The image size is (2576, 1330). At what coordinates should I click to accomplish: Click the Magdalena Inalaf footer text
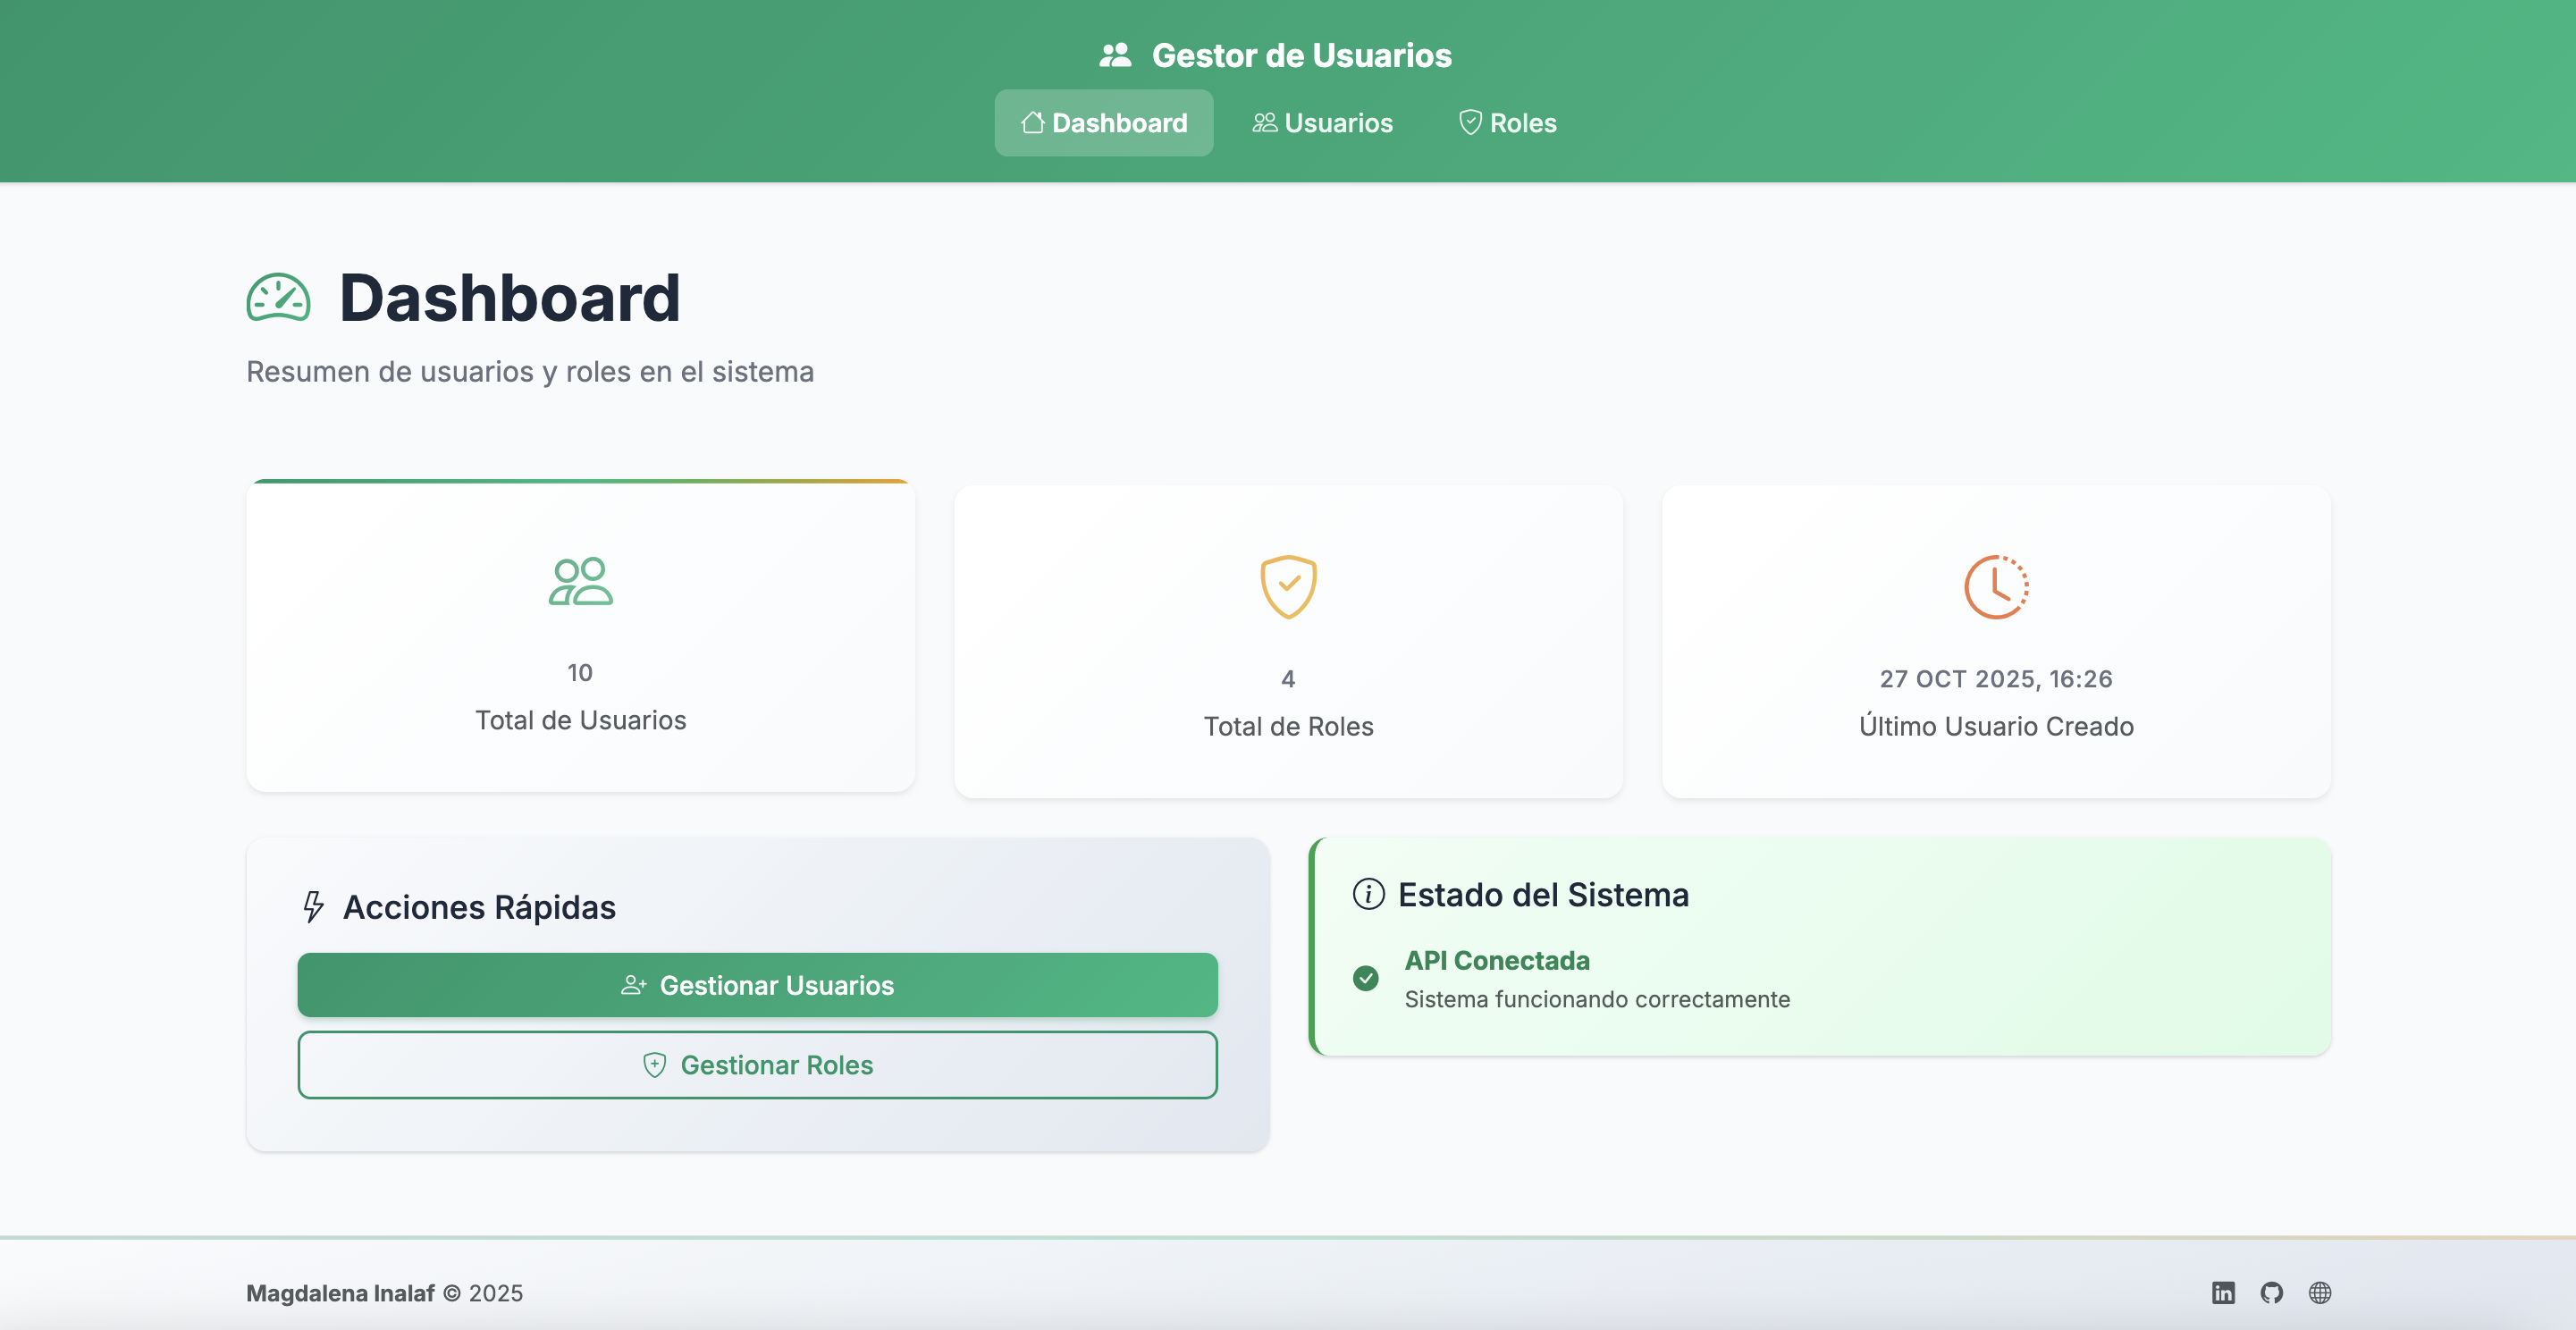click(340, 1293)
